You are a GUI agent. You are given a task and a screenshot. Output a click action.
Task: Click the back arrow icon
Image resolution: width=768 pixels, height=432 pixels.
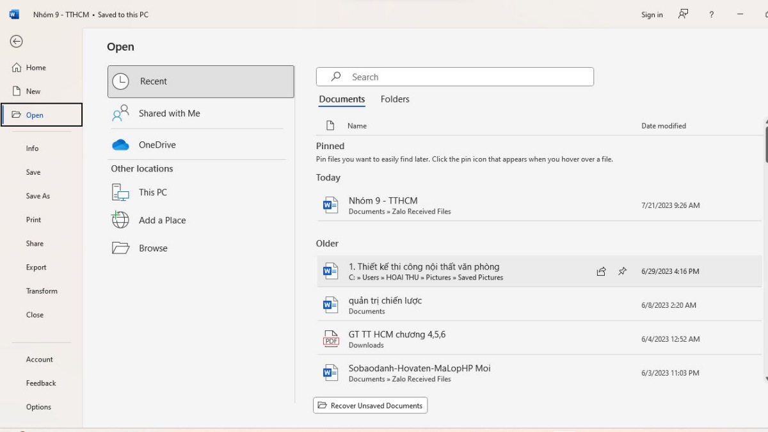click(x=17, y=42)
